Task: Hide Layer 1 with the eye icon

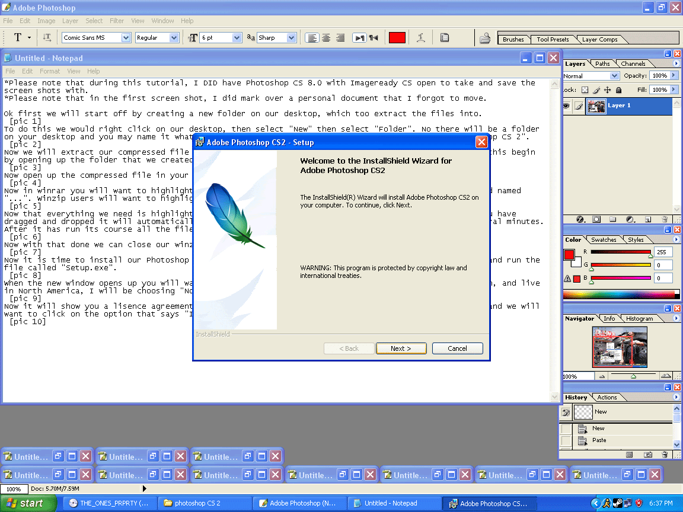Action: pyautogui.click(x=566, y=106)
